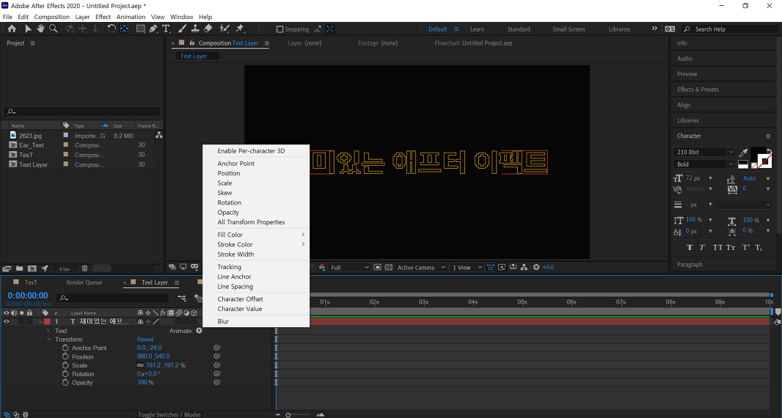This screenshot has width=782, height=418.
Task: Go to the Home screen icon
Action: (12, 29)
